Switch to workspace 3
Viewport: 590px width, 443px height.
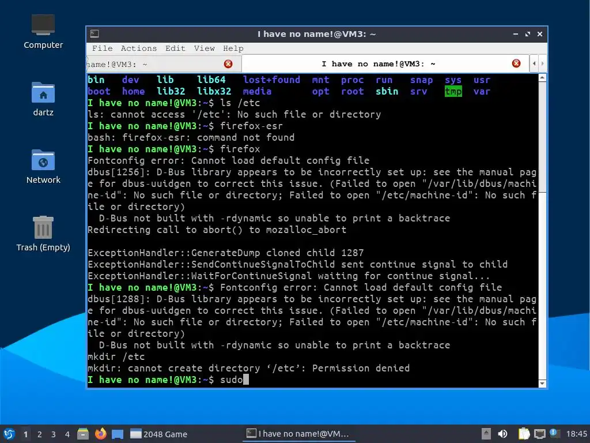[54, 434]
